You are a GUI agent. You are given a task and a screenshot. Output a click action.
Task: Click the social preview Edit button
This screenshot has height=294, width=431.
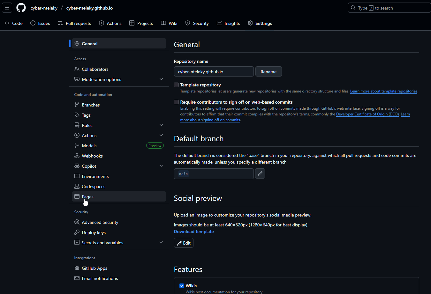click(184, 243)
